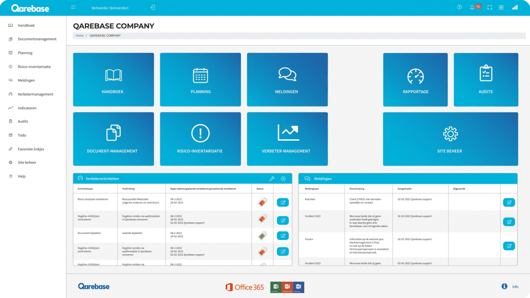The width and height of the screenshot is (530, 298).
Task: Open the HANDBOEK dashboard tile
Action: click(x=113, y=79)
